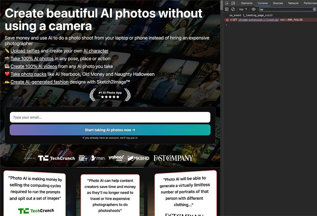317x216 pixels.
Task: Open the 'Upload selfies' link
Action: 25,51
